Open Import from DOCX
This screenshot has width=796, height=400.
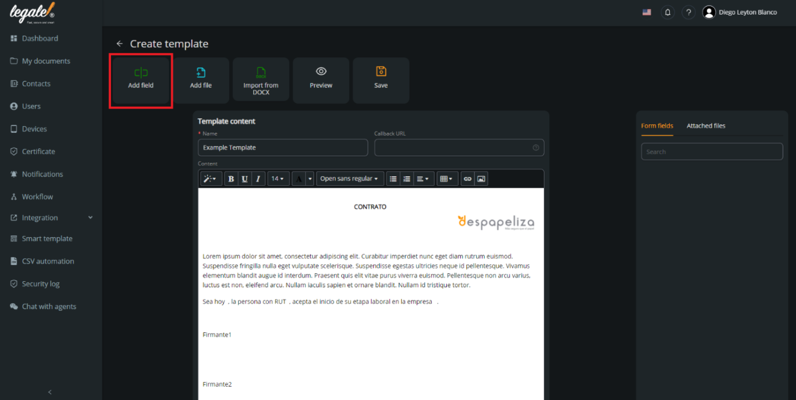pyautogui.click(x=261, y=78)
